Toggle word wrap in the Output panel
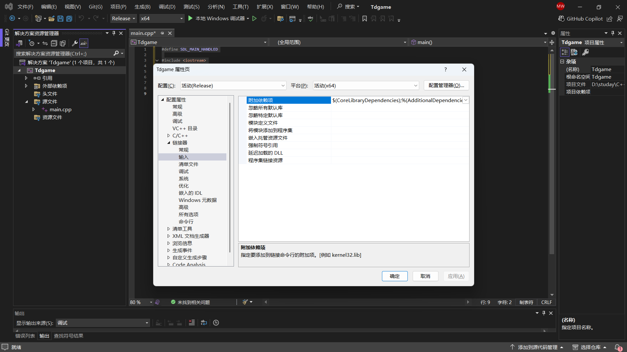The height and width of the screenshot is (352, 627). tap(204, 323)
